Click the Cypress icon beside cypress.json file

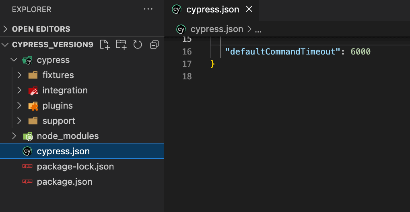(27, 151)
